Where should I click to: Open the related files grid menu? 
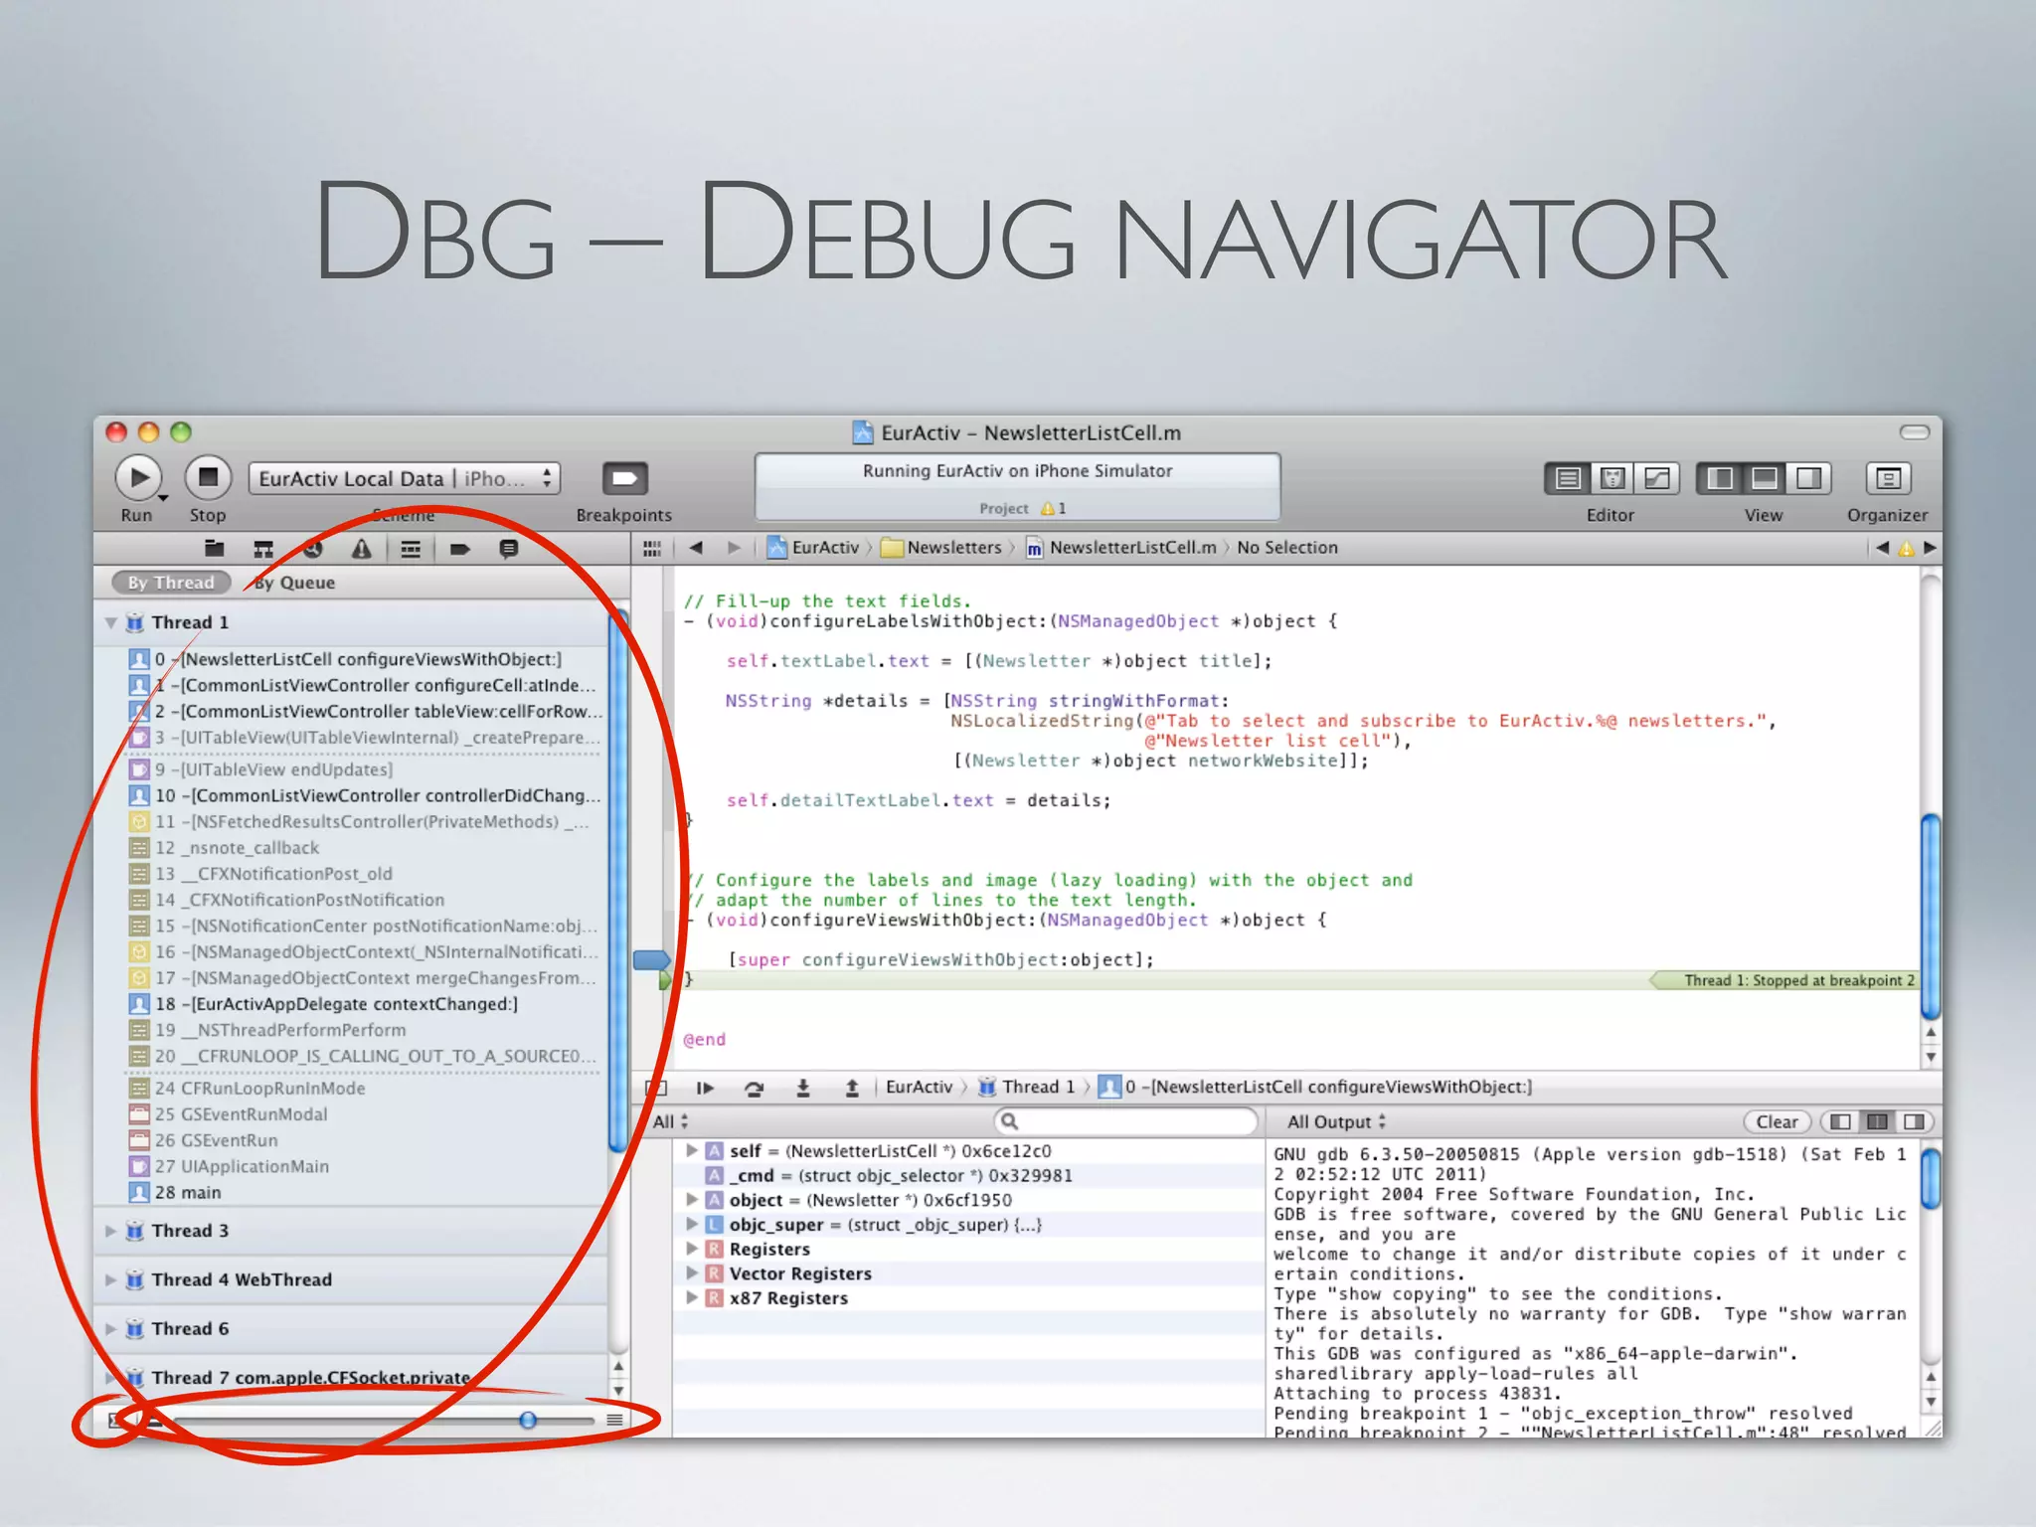652,548
